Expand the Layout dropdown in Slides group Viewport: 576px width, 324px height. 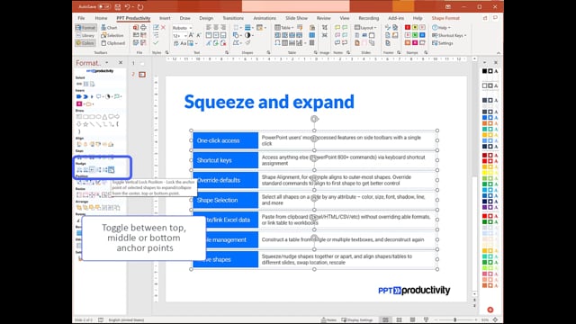coord(365,28)
